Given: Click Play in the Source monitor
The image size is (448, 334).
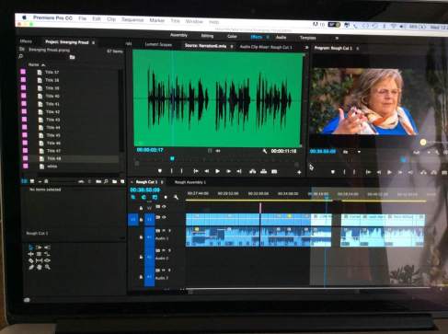Looking at the screenshot, I should (x=217, y=171).
